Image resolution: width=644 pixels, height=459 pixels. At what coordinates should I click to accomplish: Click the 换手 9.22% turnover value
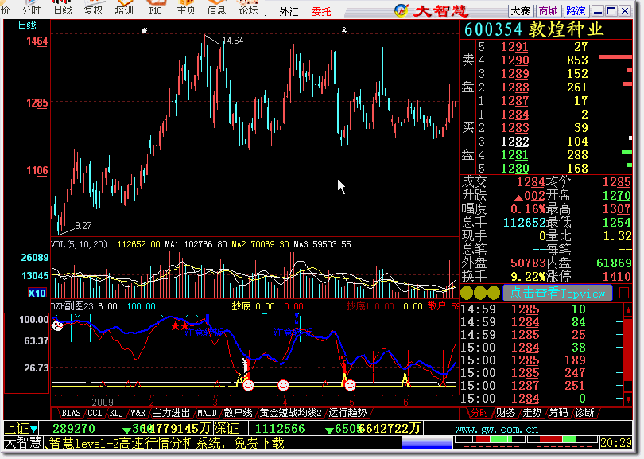click(x=528, y=277)
